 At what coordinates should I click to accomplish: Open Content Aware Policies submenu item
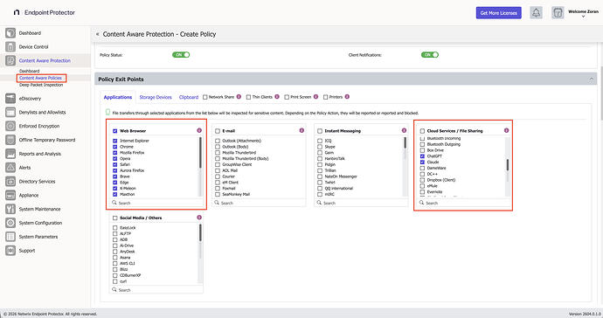click(40, 78)
